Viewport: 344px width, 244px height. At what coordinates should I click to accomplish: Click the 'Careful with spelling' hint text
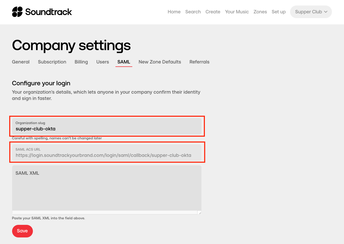(x=57, y=138)
